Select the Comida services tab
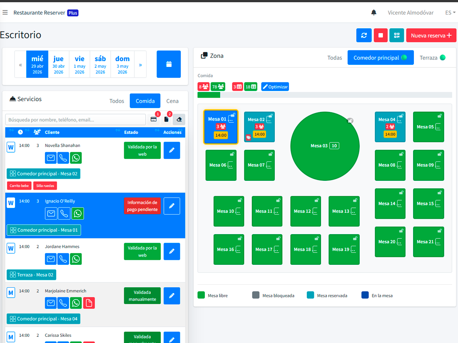This screenshot has height=343, width=458. click(145, 101)
